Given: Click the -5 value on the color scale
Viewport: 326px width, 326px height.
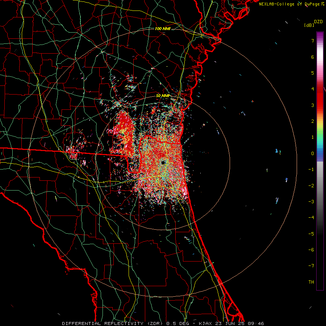Looking at the screenshot, I should [311, 234].
